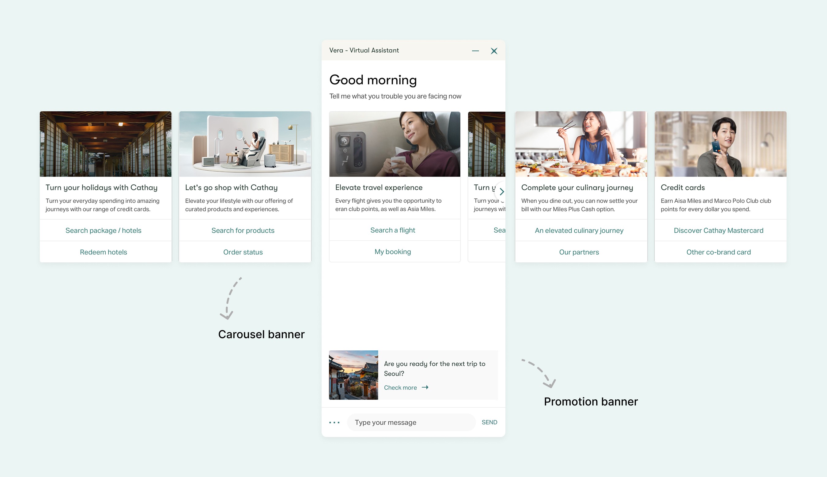Open Check more link in Seoul promotion
This screenshot has height=477, width=827.
(400, 388)
